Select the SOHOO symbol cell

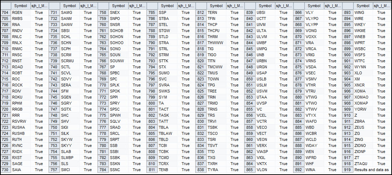pyautogui.click(x=119, y=43)
